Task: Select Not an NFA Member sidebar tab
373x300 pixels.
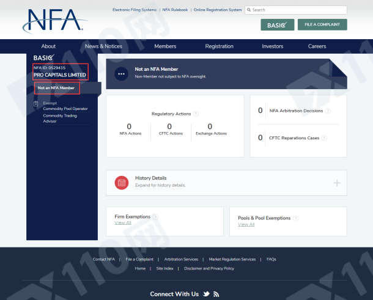Action: pyautogui.click(x=56, y=88)
